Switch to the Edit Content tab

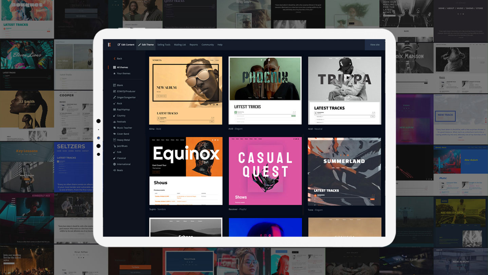126,45
